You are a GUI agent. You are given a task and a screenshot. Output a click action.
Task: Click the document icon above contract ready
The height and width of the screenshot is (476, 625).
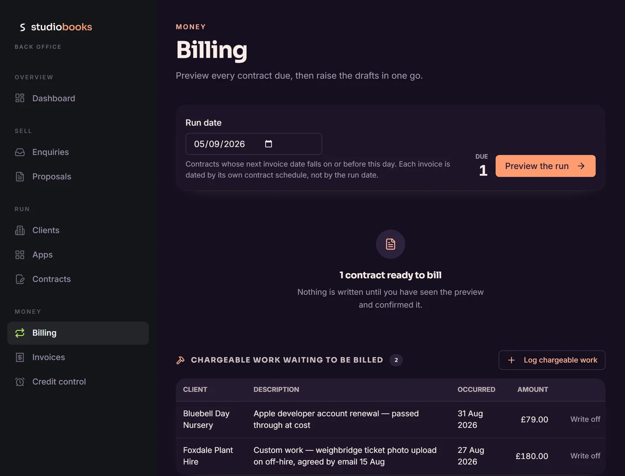point(391,244)
